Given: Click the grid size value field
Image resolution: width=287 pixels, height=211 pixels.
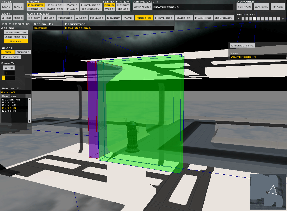Looking at the screenshot, I should click(x=10, y=73).
